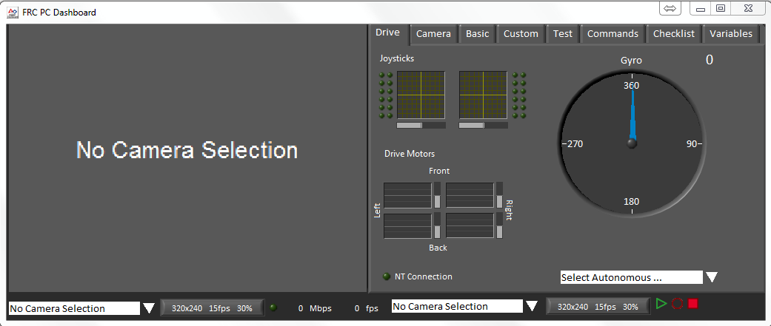The height and width of the screenshot is (326, 771).
Task: Click the left joystick throttle slider bar
Action: [x=421, y=125]
